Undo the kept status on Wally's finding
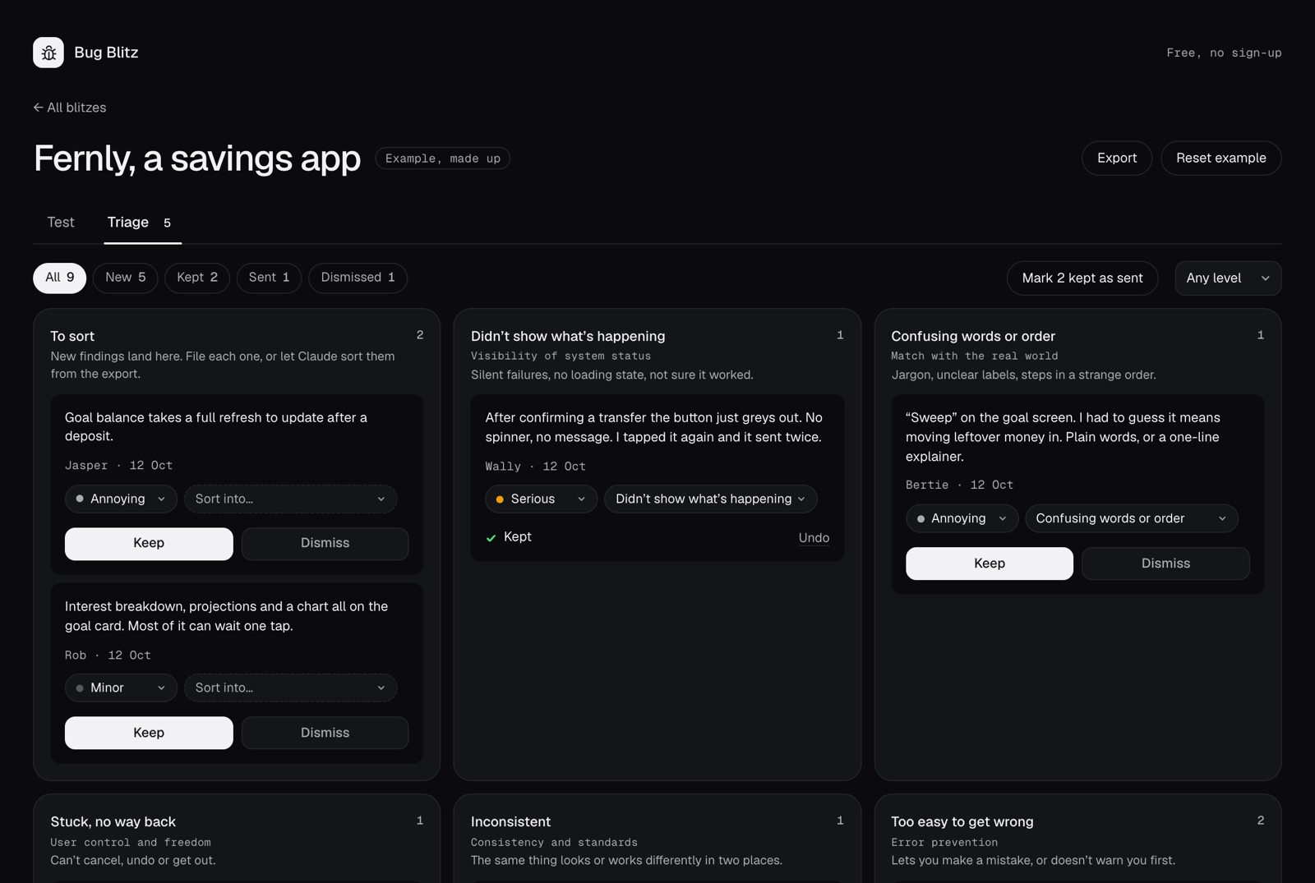 click(x=814, y=538)
